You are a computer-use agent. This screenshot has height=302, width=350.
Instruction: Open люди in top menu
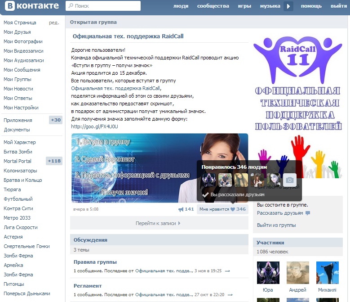click(181, 6)
